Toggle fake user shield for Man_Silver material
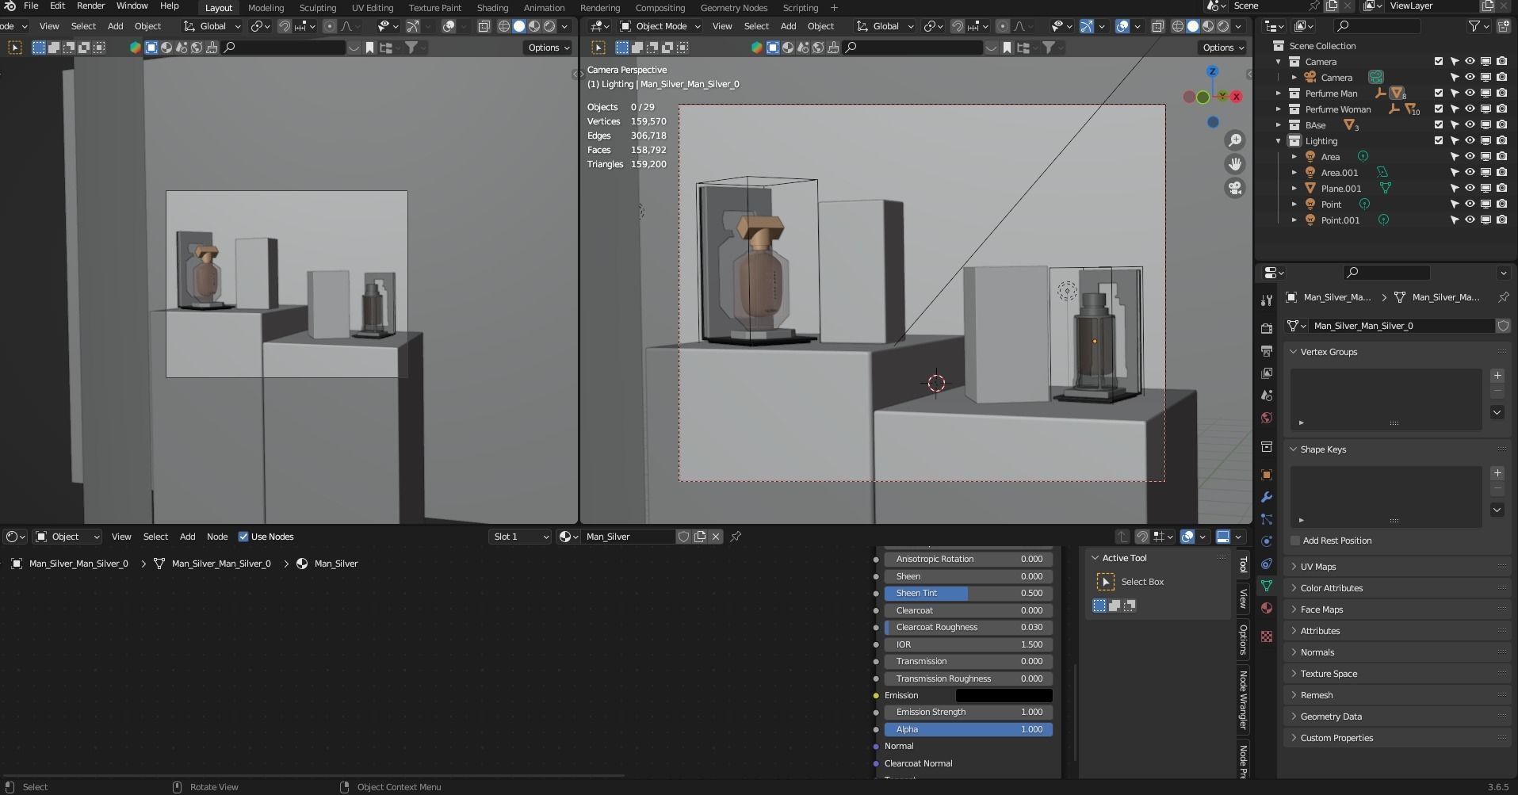The width and height of the screenshot is (1518, 795). click(683, 537)
